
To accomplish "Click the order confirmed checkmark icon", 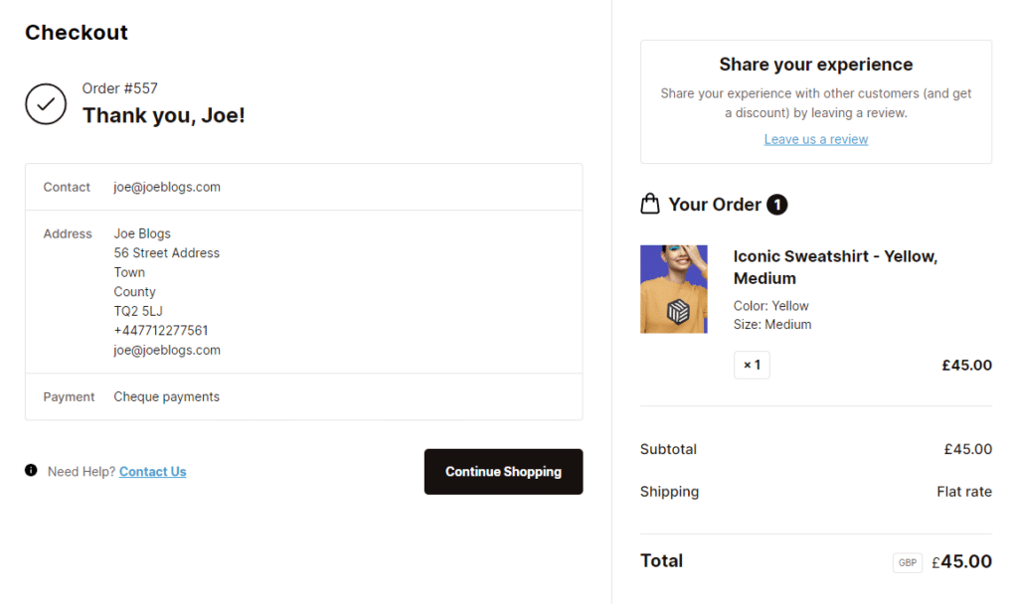I will click(46, 103).
